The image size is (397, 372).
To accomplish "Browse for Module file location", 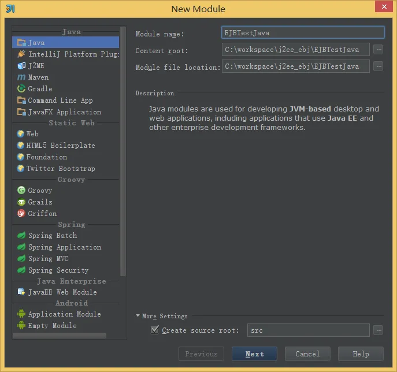I will coord(379,66).
